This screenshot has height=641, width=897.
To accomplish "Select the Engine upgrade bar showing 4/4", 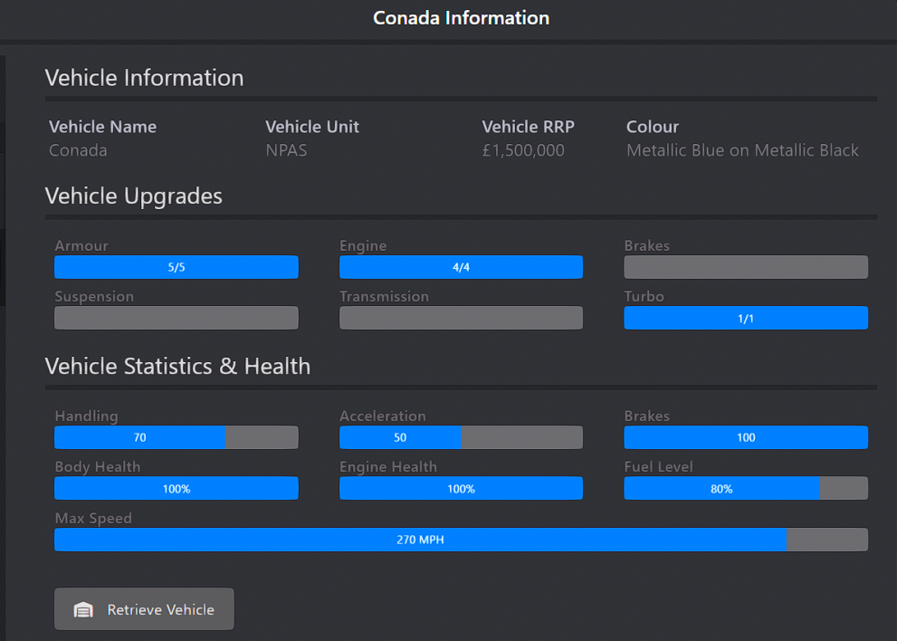I will (461, 267).
